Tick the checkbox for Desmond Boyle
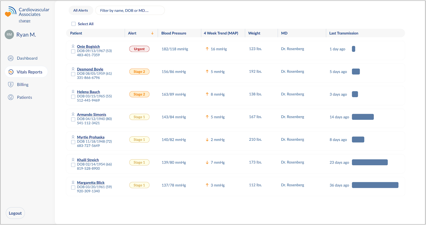The height and width of the screenshot is (225, 426). 73,74
